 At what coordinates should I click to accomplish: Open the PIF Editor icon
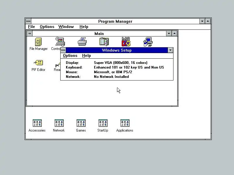(38, 63)
